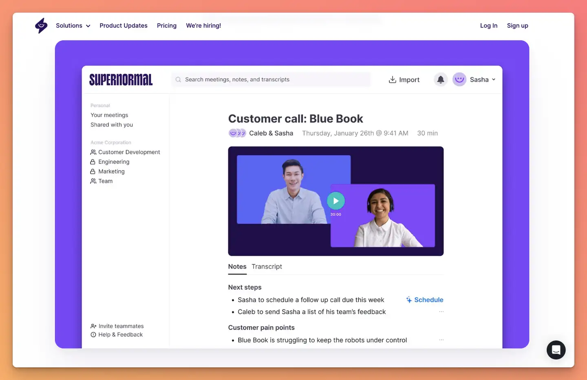Click the SUPERNORMAL wordmark logo
This screenshot has width=587, height=380.
tap(121, 80)
